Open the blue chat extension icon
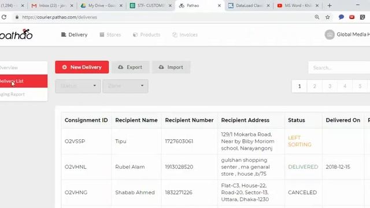The width and height of the screenshot is (370, 208). (x=341, y=17)
